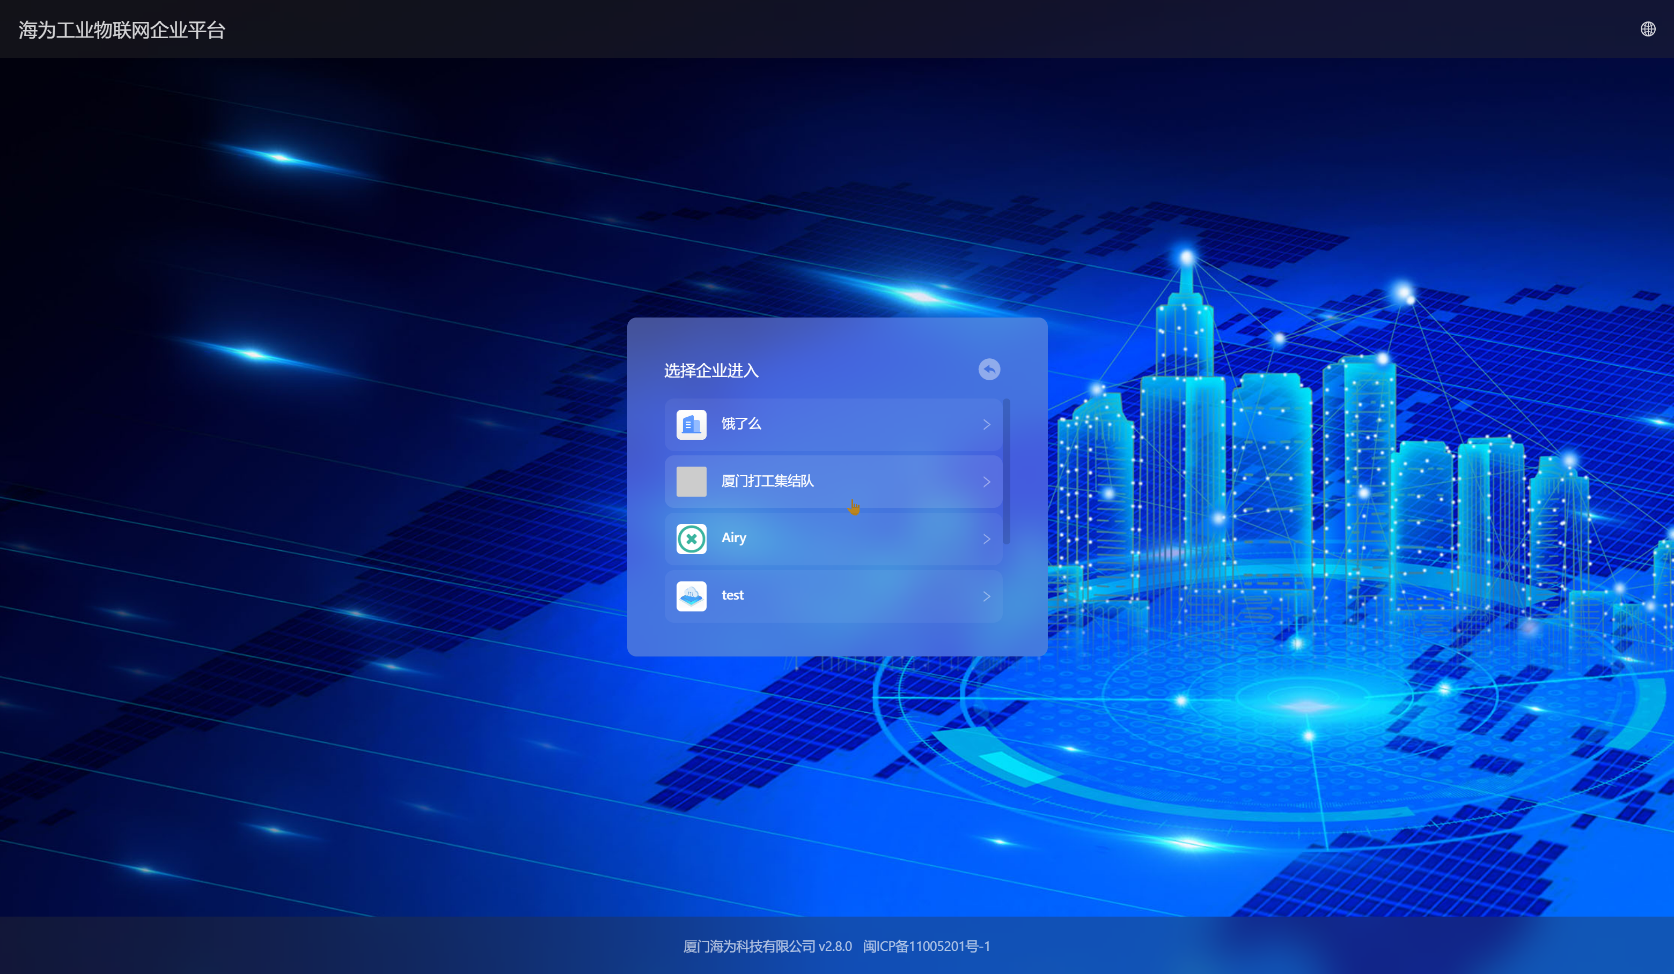Image resolution: width=1674 pixels, height=974 pixels.
Task: Click the v2.8.0 version text
Action: (835, 946)
